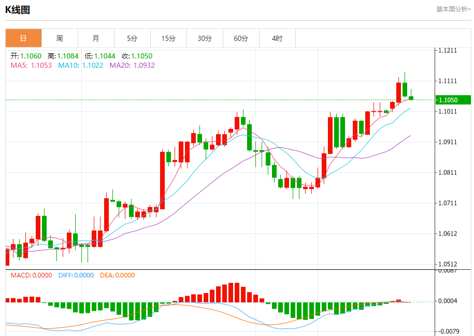Click the 1.0911 price axis label
Image resolution: width=474 pixels, height=336 pixels.
(448, 142)
